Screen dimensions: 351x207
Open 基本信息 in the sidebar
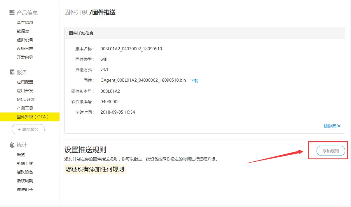coord(25,22)
